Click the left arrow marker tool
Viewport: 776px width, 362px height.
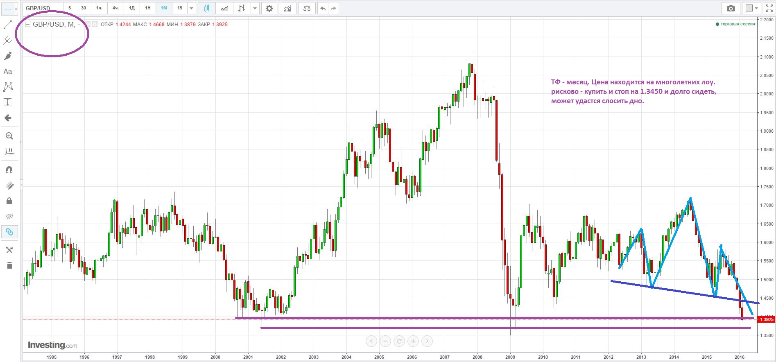[x=8, y=118]
